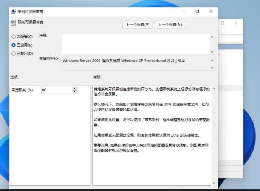Click scroll up arrow in 支持的平台 box
Viewport: 260px width, 191px height.
point(213,60)
